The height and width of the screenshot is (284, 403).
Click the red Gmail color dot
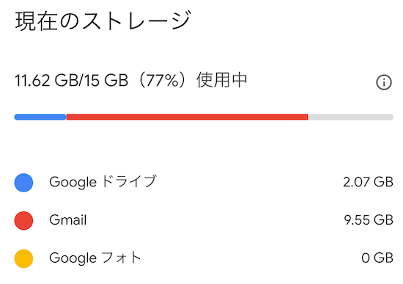click(x=23, y=221)
